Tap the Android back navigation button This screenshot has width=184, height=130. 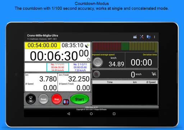(x=69, y=114)
